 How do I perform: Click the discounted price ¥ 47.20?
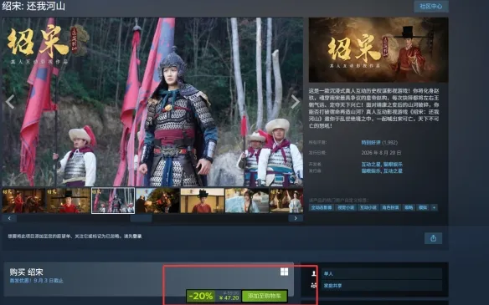click(229, 298)
